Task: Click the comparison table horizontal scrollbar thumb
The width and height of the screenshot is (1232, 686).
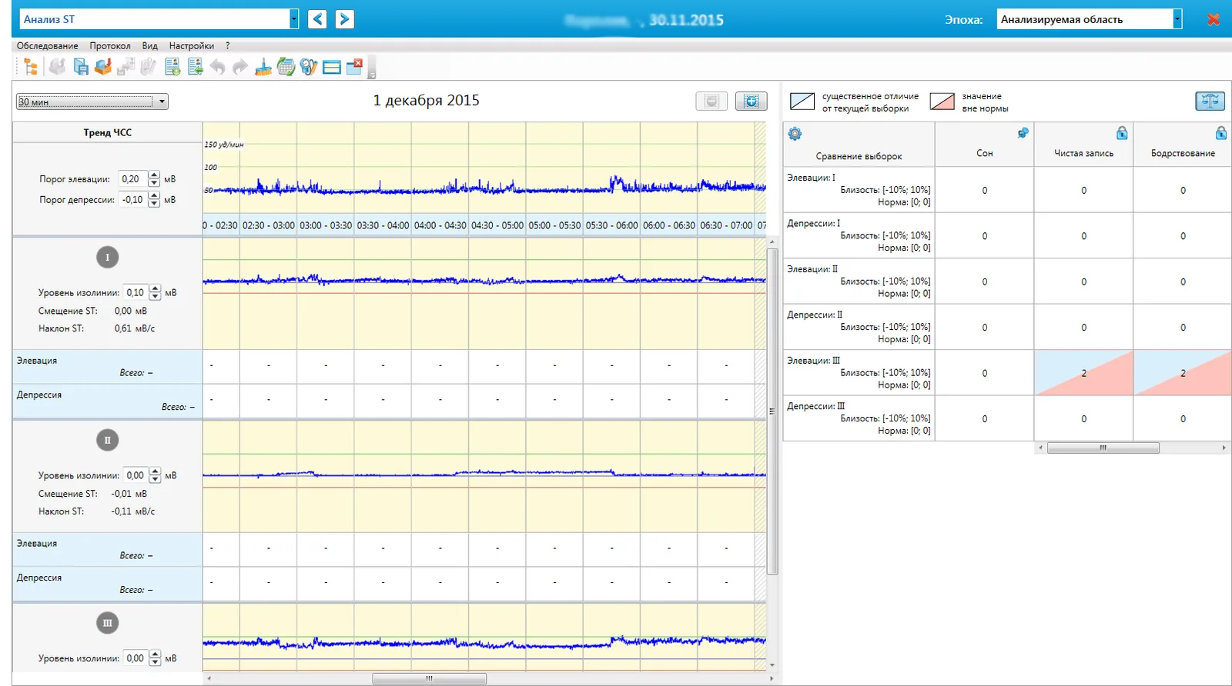Action: point(1103,448)
